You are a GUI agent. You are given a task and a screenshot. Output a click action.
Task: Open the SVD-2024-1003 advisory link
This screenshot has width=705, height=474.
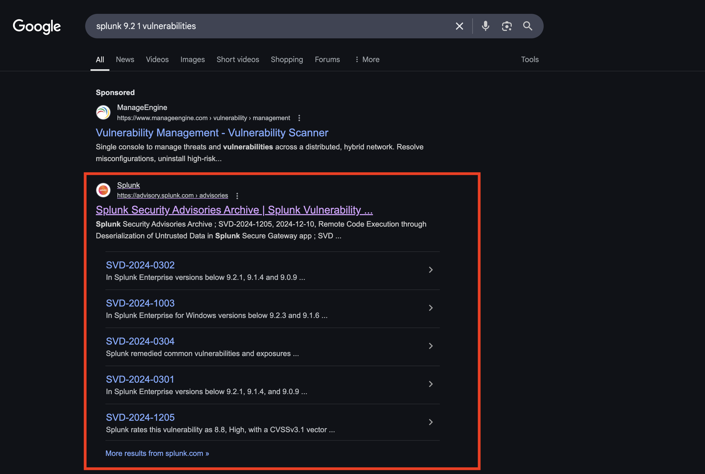(140, 303)
